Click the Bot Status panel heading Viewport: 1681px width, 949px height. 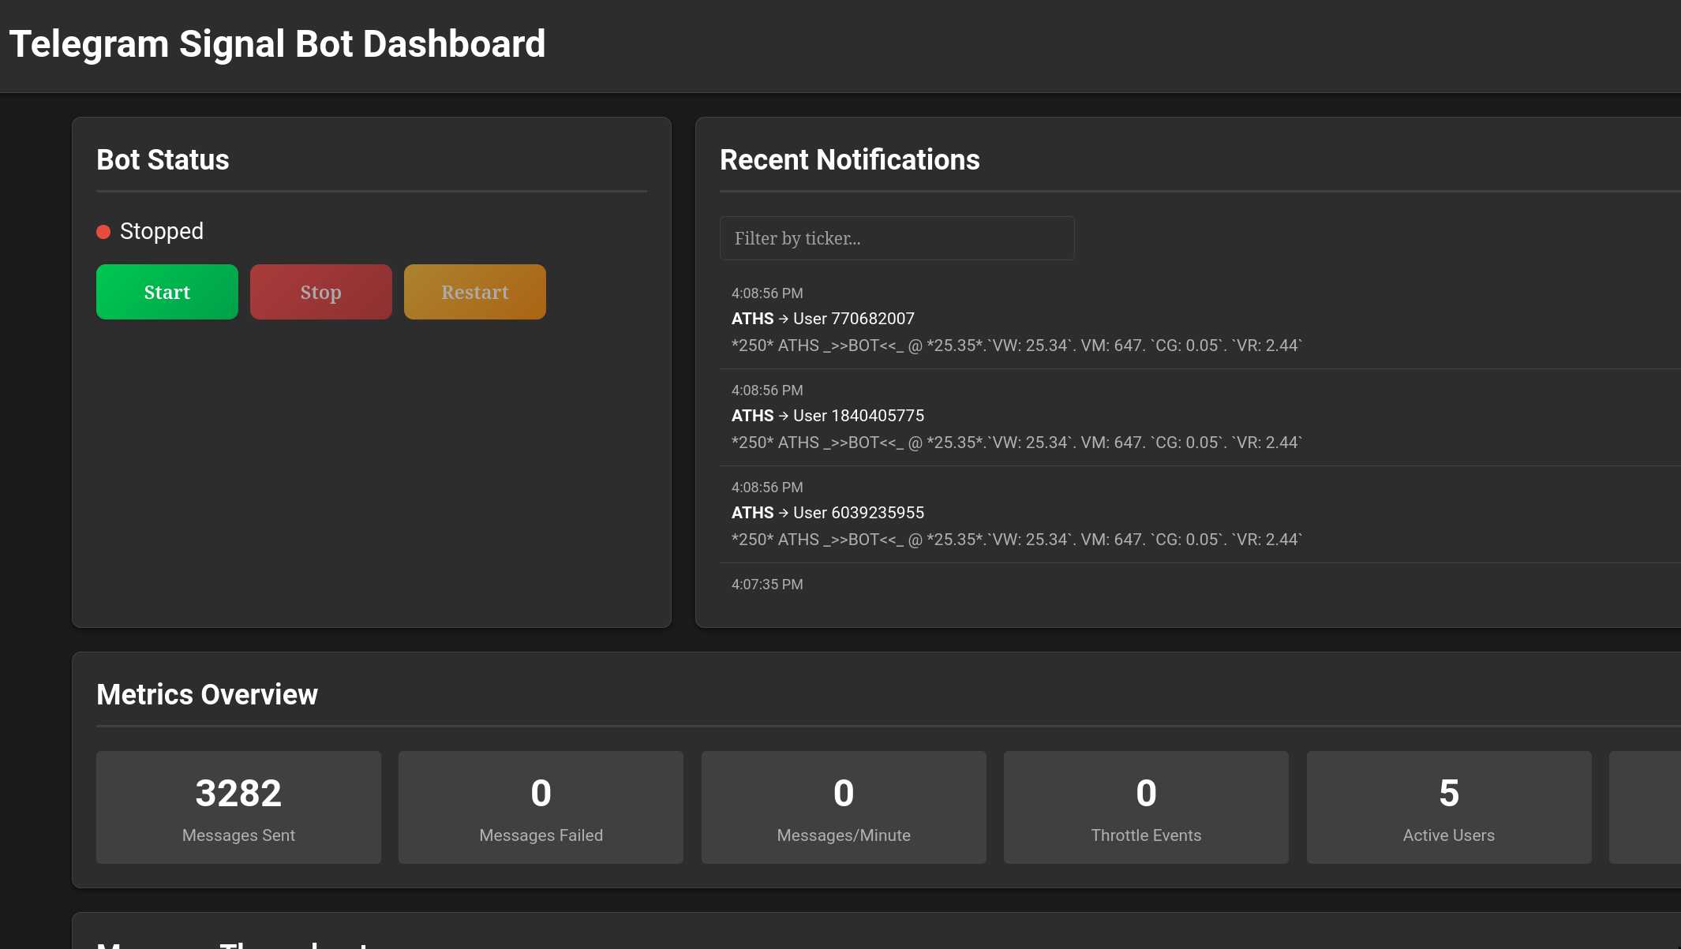coord(163,159)
